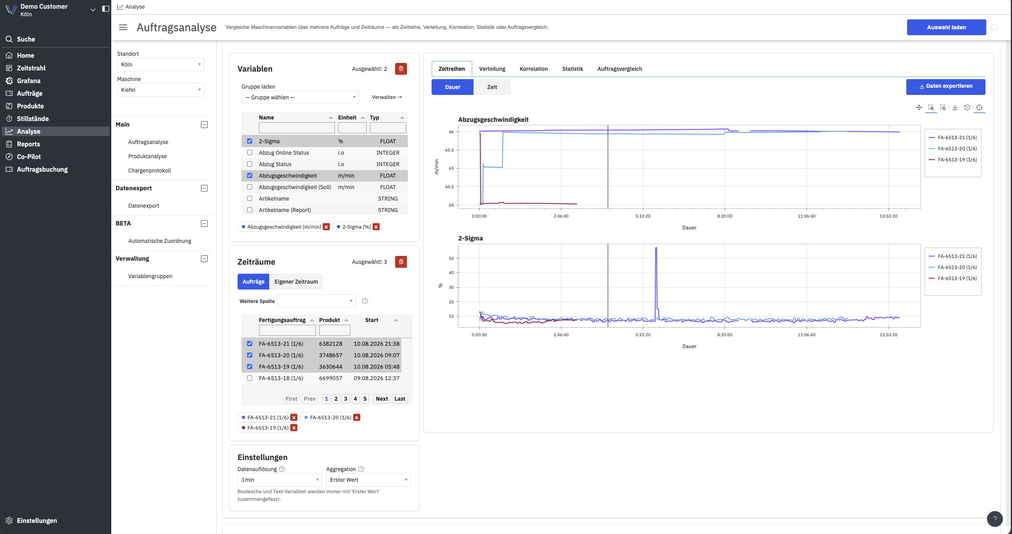Go to the Next page of orders
Screen dimensions: 1012x534
pyautogui.click(x=382, y=399)
